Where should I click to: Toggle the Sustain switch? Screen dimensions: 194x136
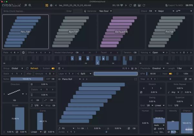pyautogui.click(x=53, y=68)
